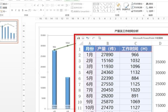The height and width of the screenshot is (112, 168).
Task: Toggle Italic formatting
Action: (x=16, y=10)
